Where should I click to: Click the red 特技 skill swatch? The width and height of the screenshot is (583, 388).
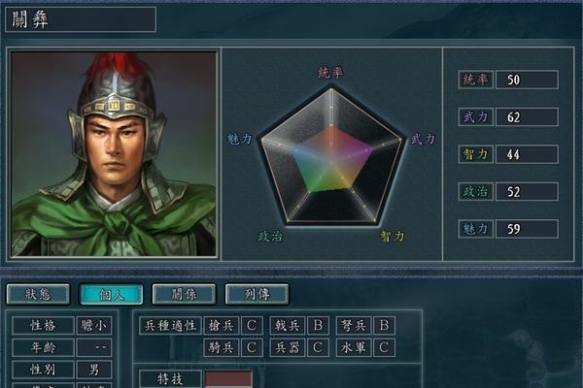pos(228,379)
